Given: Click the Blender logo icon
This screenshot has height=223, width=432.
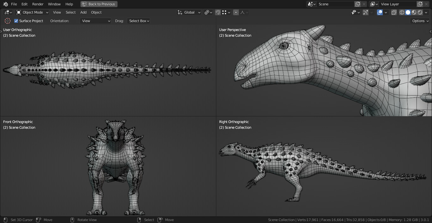Looking at the screenshot, I should pos(6,4).
